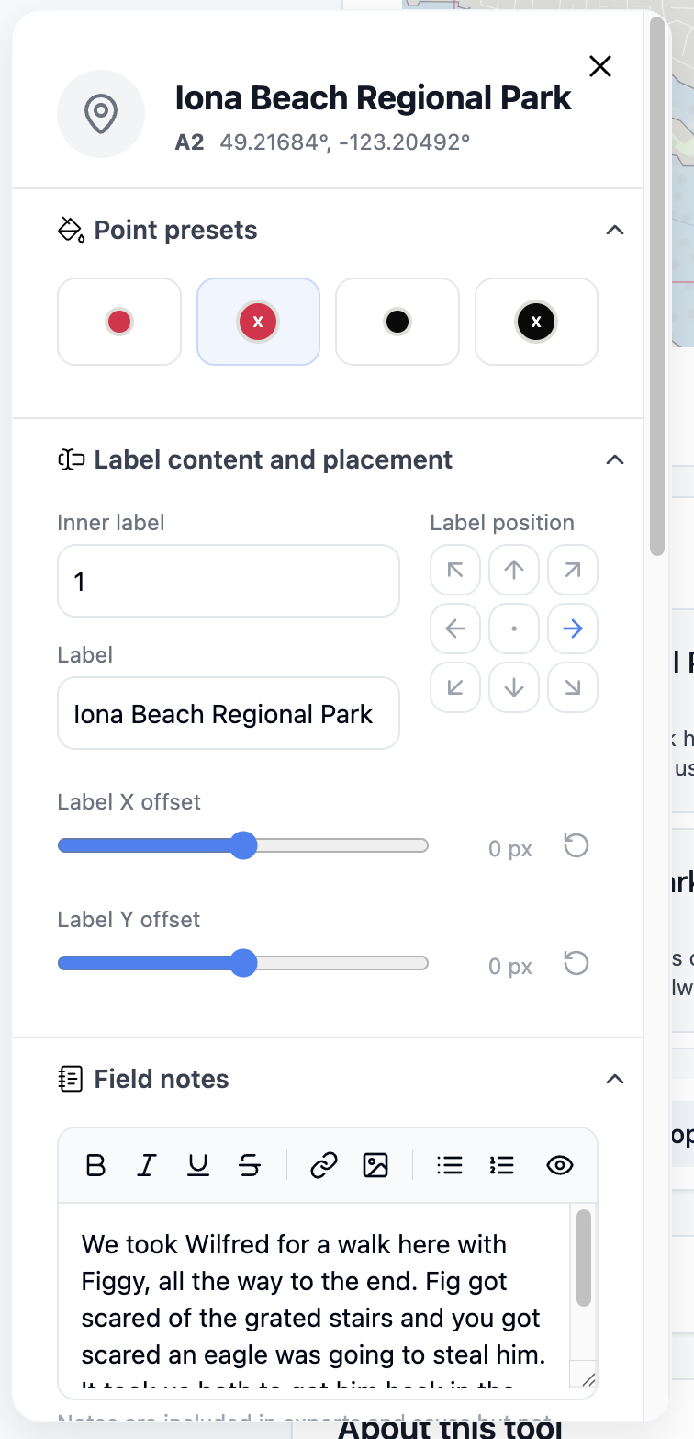The width and height of the screenshot is (694, 1439).
Task: Collapse the Point presets section
Action: click(x=615, y=230)
